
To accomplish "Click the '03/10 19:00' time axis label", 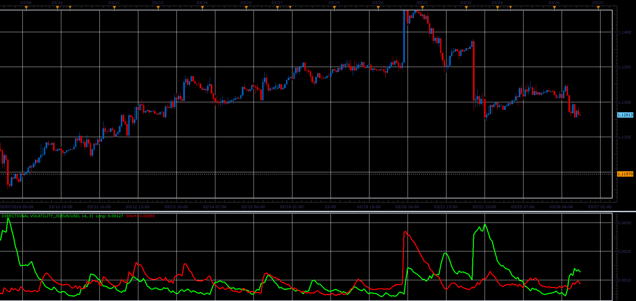I will 61,207.
